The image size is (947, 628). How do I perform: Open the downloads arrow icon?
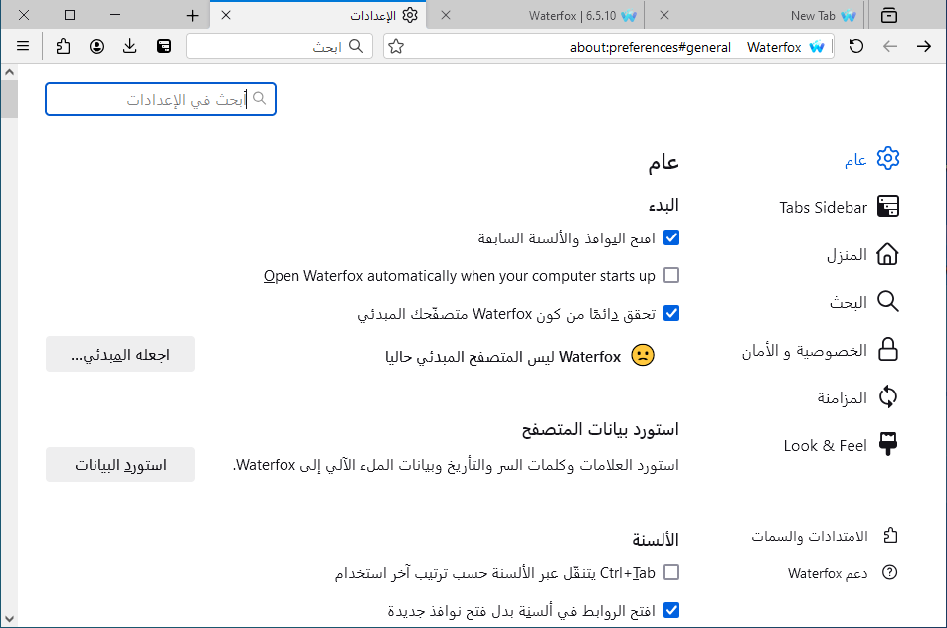point(130,46)
